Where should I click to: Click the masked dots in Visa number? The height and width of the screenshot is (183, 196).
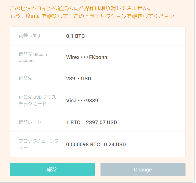tap(81, 101)
